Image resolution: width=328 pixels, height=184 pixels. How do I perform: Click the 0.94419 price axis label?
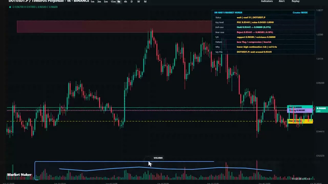pos(320,132)
